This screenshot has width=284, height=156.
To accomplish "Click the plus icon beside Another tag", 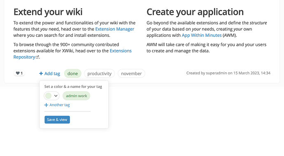I will 46,105.
